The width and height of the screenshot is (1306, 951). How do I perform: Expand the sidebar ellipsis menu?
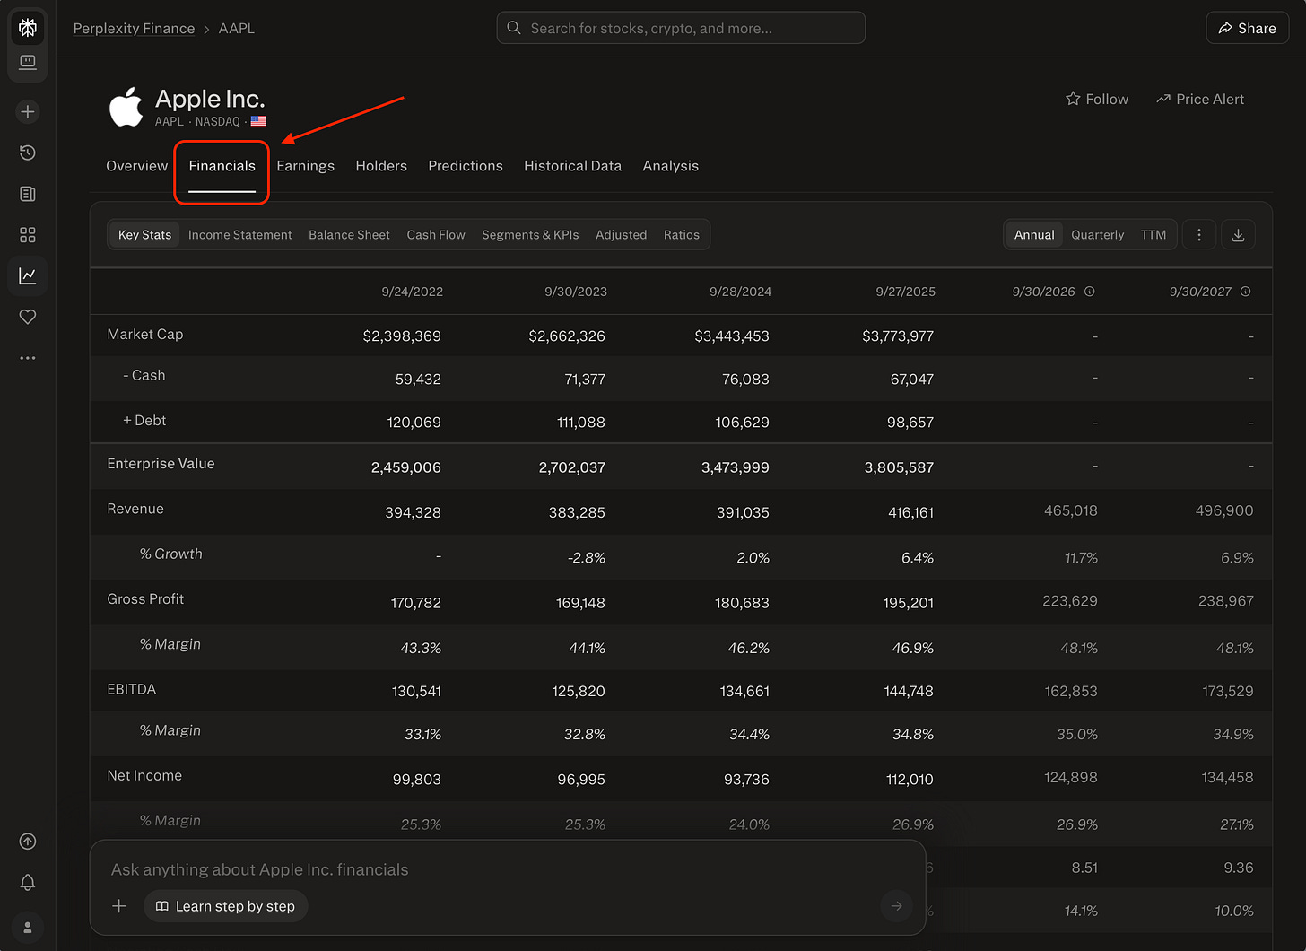(27, 357)
